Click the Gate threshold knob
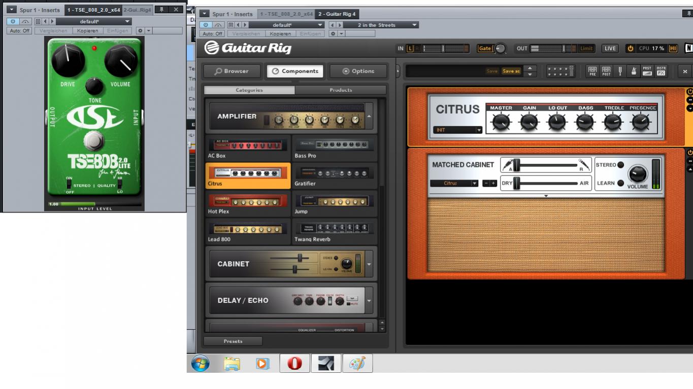This screenshot has height=389, width=693. point(501,49)
